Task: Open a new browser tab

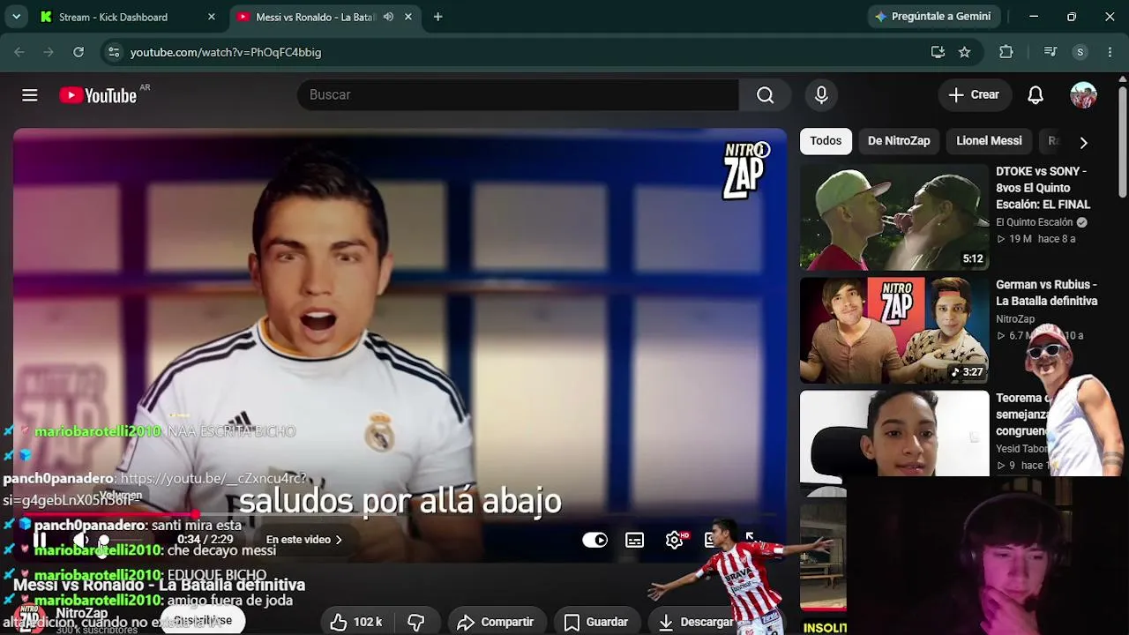Action: point(437,17)
